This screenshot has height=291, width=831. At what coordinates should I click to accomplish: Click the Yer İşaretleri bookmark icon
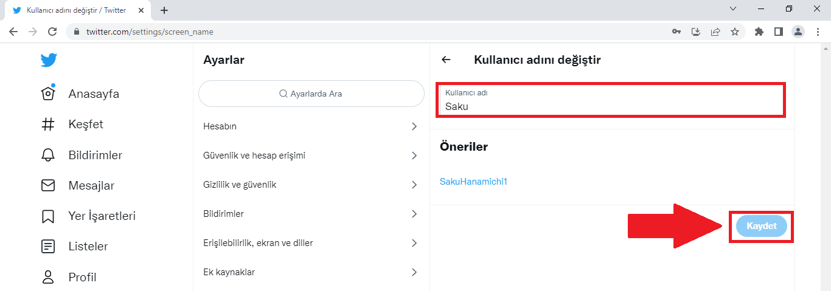tap(47, 216)
